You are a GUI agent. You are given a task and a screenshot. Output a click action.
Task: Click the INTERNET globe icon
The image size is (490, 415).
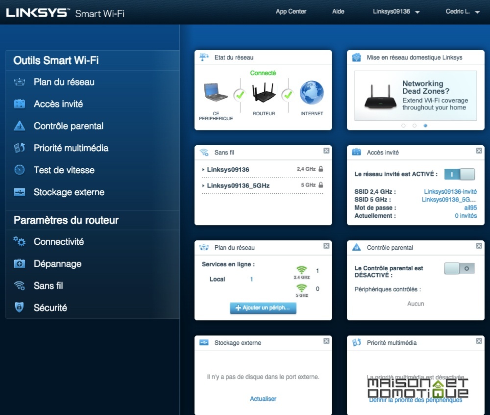(312, 93)
